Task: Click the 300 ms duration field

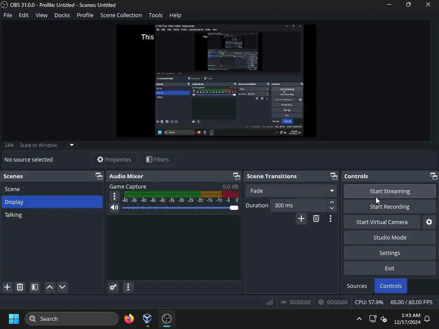Action: tap(298, 205)
